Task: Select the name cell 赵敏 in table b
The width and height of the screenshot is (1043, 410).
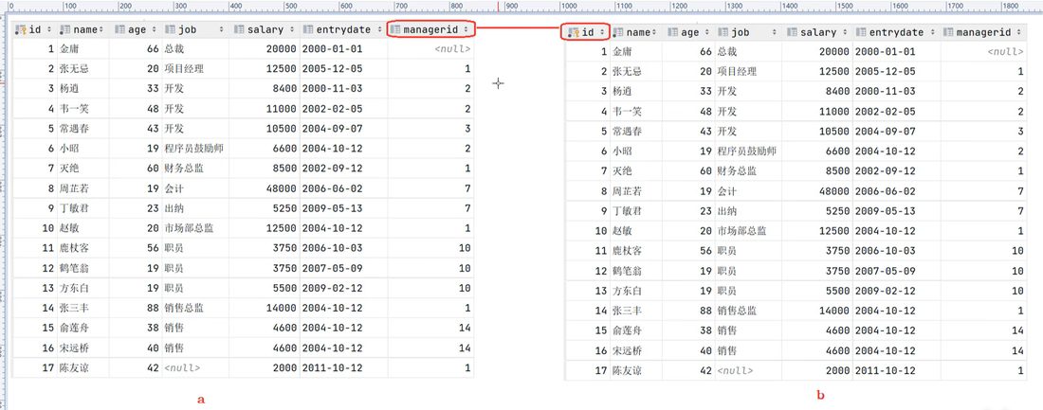Action: pos(636,231)
